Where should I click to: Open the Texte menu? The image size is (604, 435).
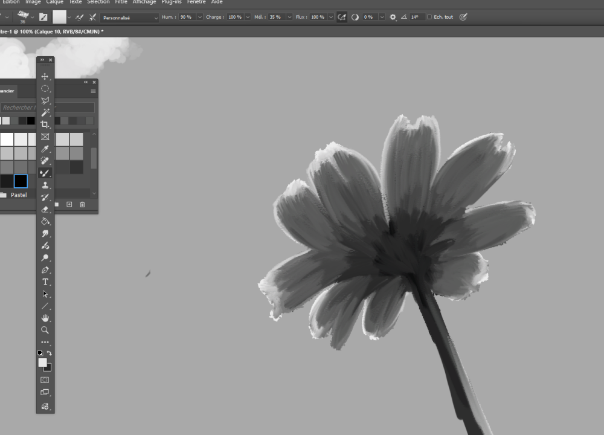[x=75, y=2]
